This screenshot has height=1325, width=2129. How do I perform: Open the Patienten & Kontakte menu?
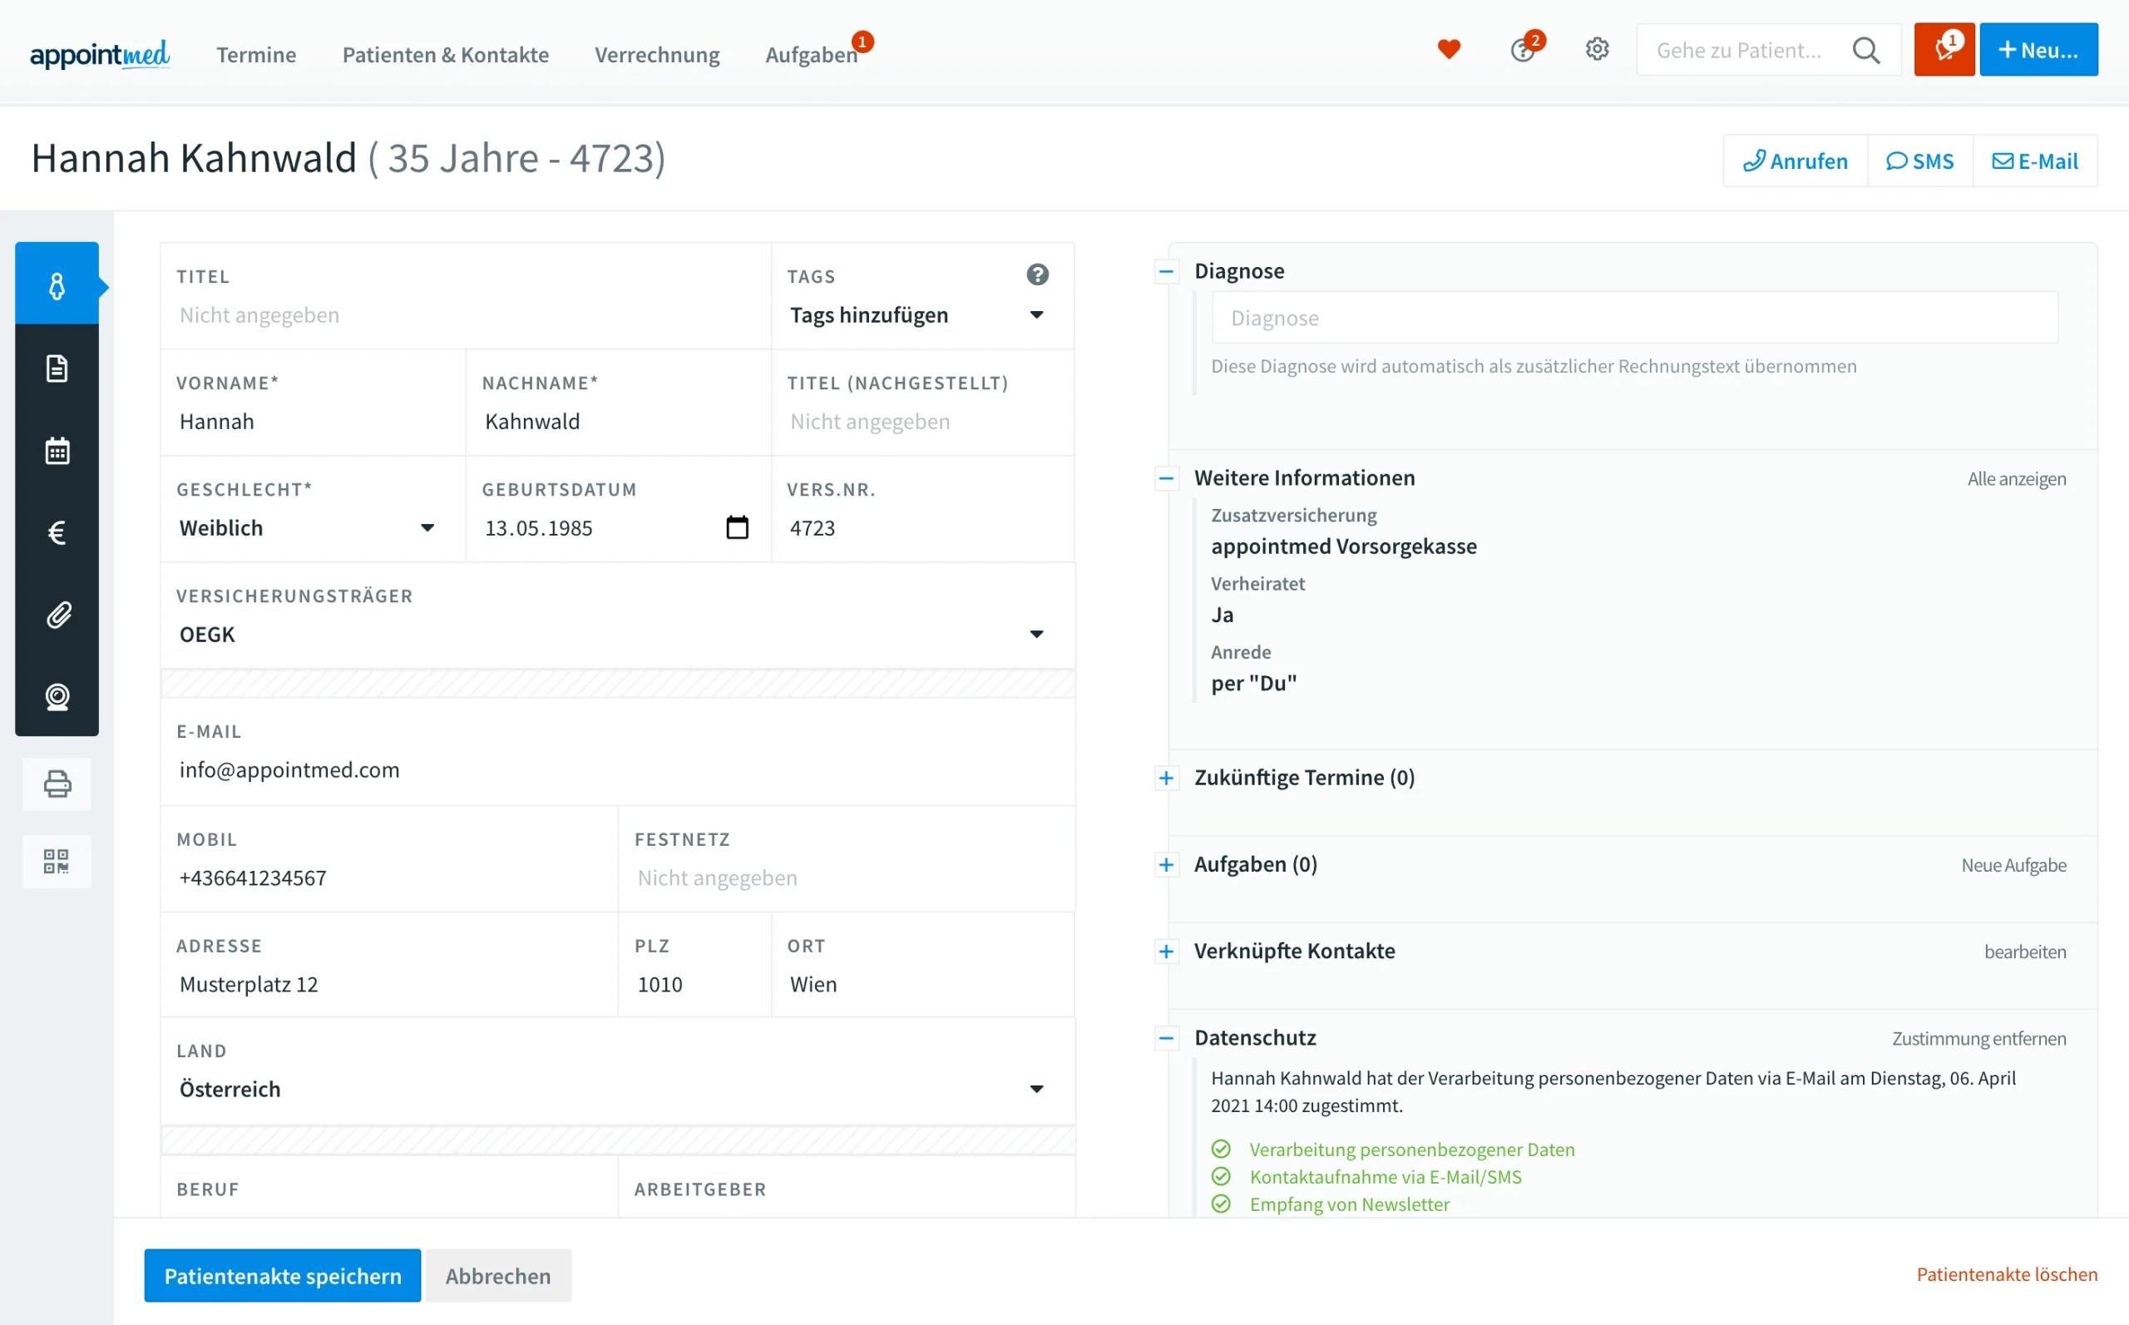coord(445,54)
